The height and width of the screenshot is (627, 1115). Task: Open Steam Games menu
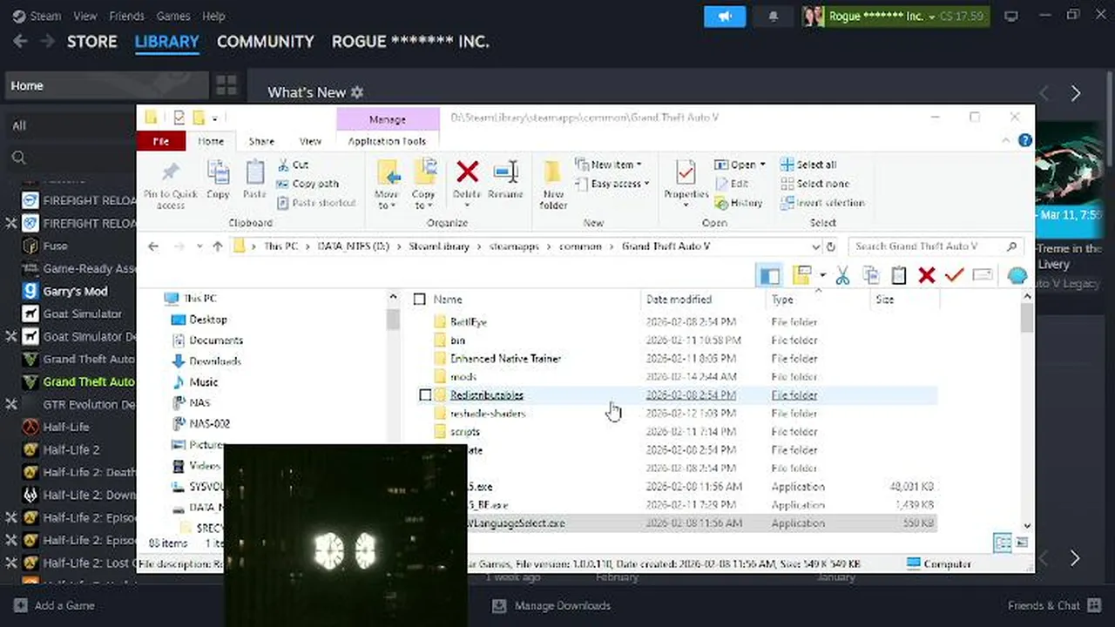pyautogui.click(x=173, y=16)
